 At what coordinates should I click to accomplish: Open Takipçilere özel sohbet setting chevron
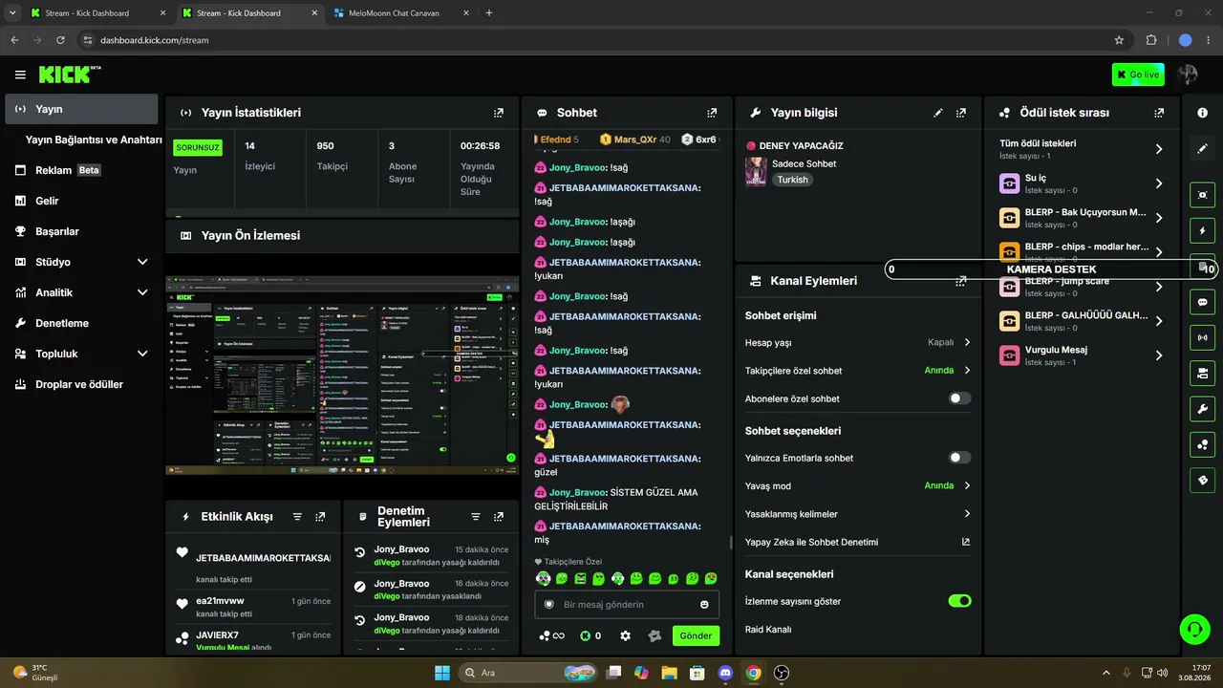(x=967, y=370)
